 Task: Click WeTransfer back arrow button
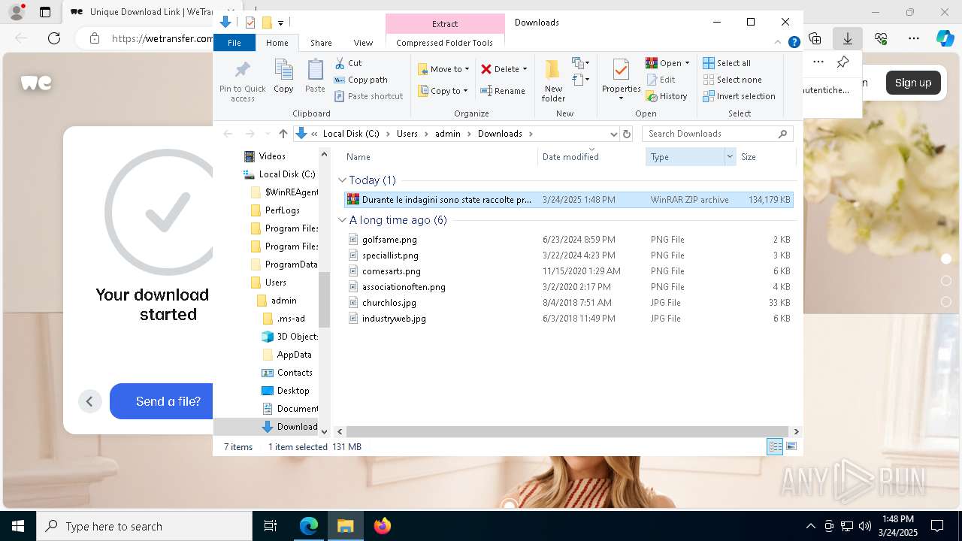click(x=89, y=401)
